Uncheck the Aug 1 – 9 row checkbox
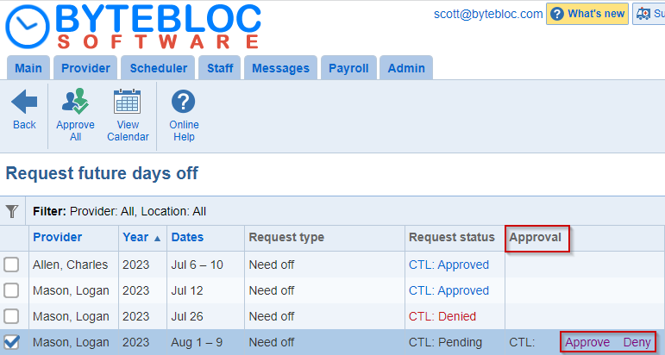The height and width of the screenshot is (355, 665). coord(11,342)
